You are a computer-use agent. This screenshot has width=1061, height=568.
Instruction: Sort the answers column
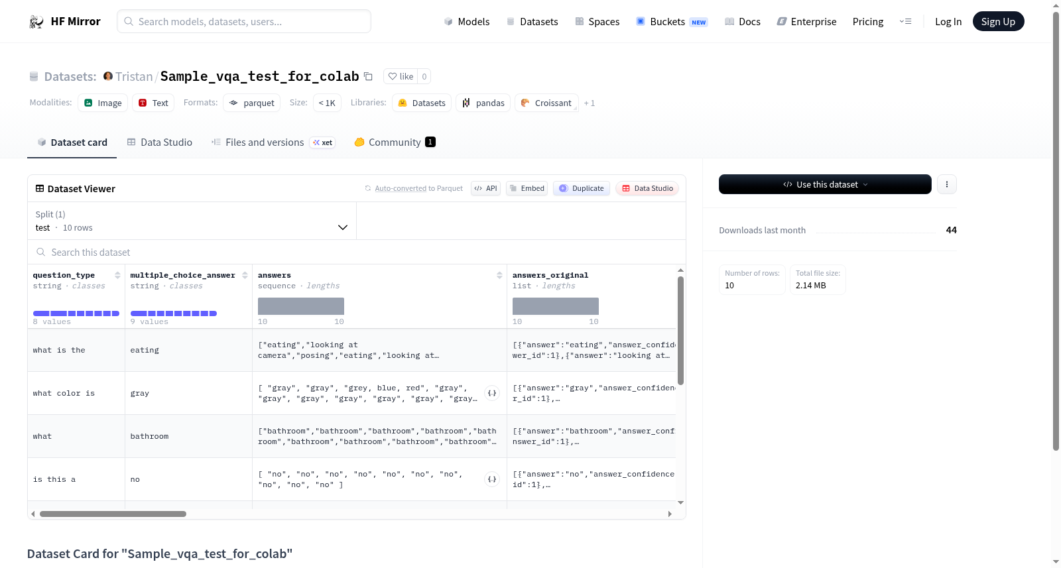[499, 275]
